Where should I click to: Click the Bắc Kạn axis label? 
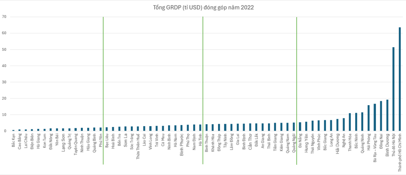[x=13, y=140]
